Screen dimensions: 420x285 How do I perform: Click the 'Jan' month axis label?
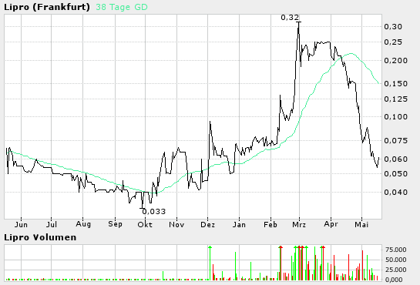tap(239, 224)
